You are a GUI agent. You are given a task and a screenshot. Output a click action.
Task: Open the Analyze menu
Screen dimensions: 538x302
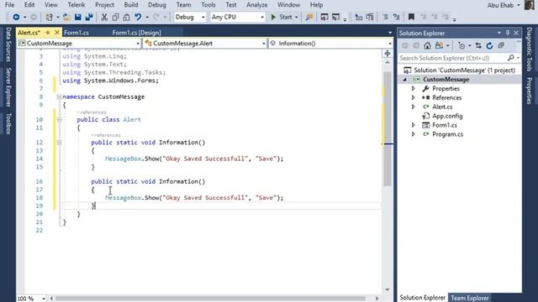click(256, 5)
